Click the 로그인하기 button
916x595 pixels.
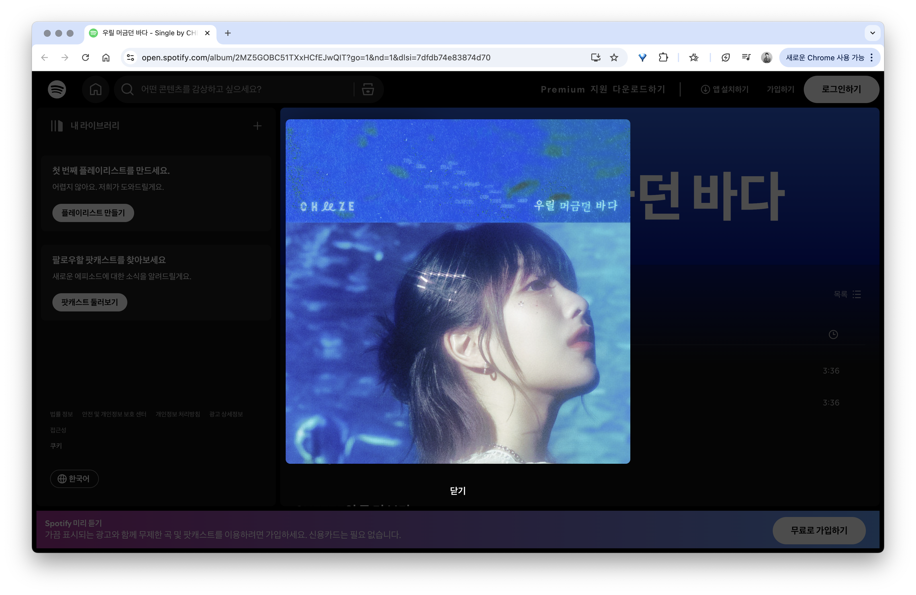pos(841,89)
